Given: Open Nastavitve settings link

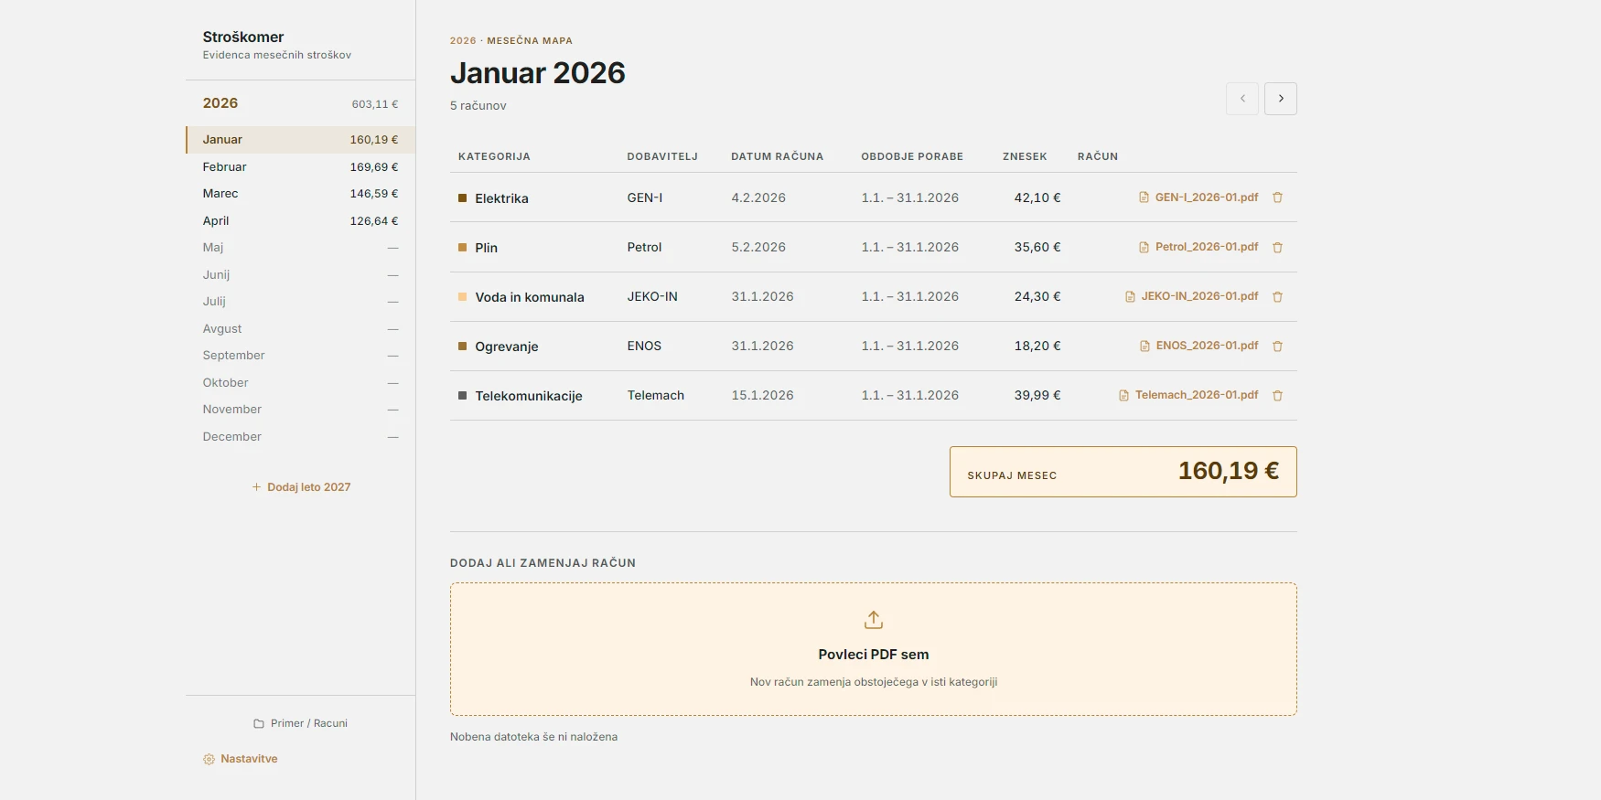Looking at the screenshot, I should (x=249, y=759).
